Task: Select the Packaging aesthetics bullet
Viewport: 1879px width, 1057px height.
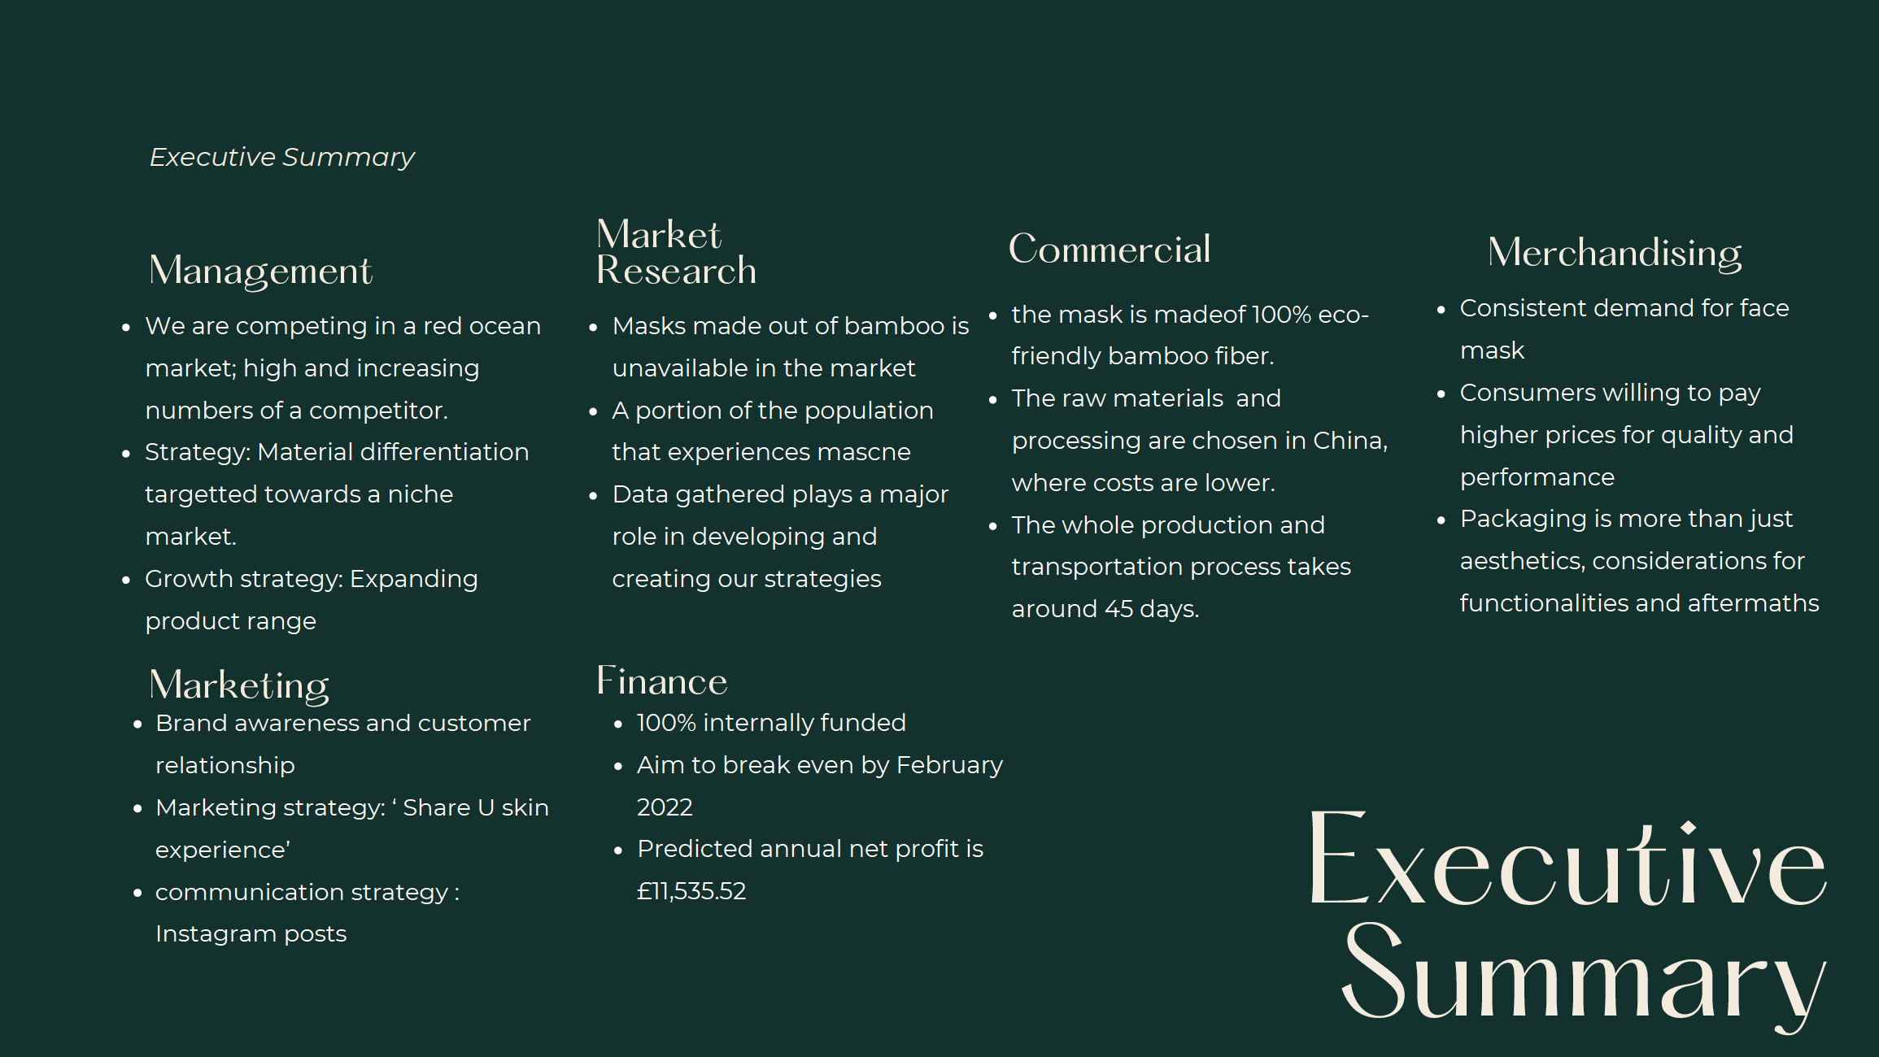Action: (1639, 561)
